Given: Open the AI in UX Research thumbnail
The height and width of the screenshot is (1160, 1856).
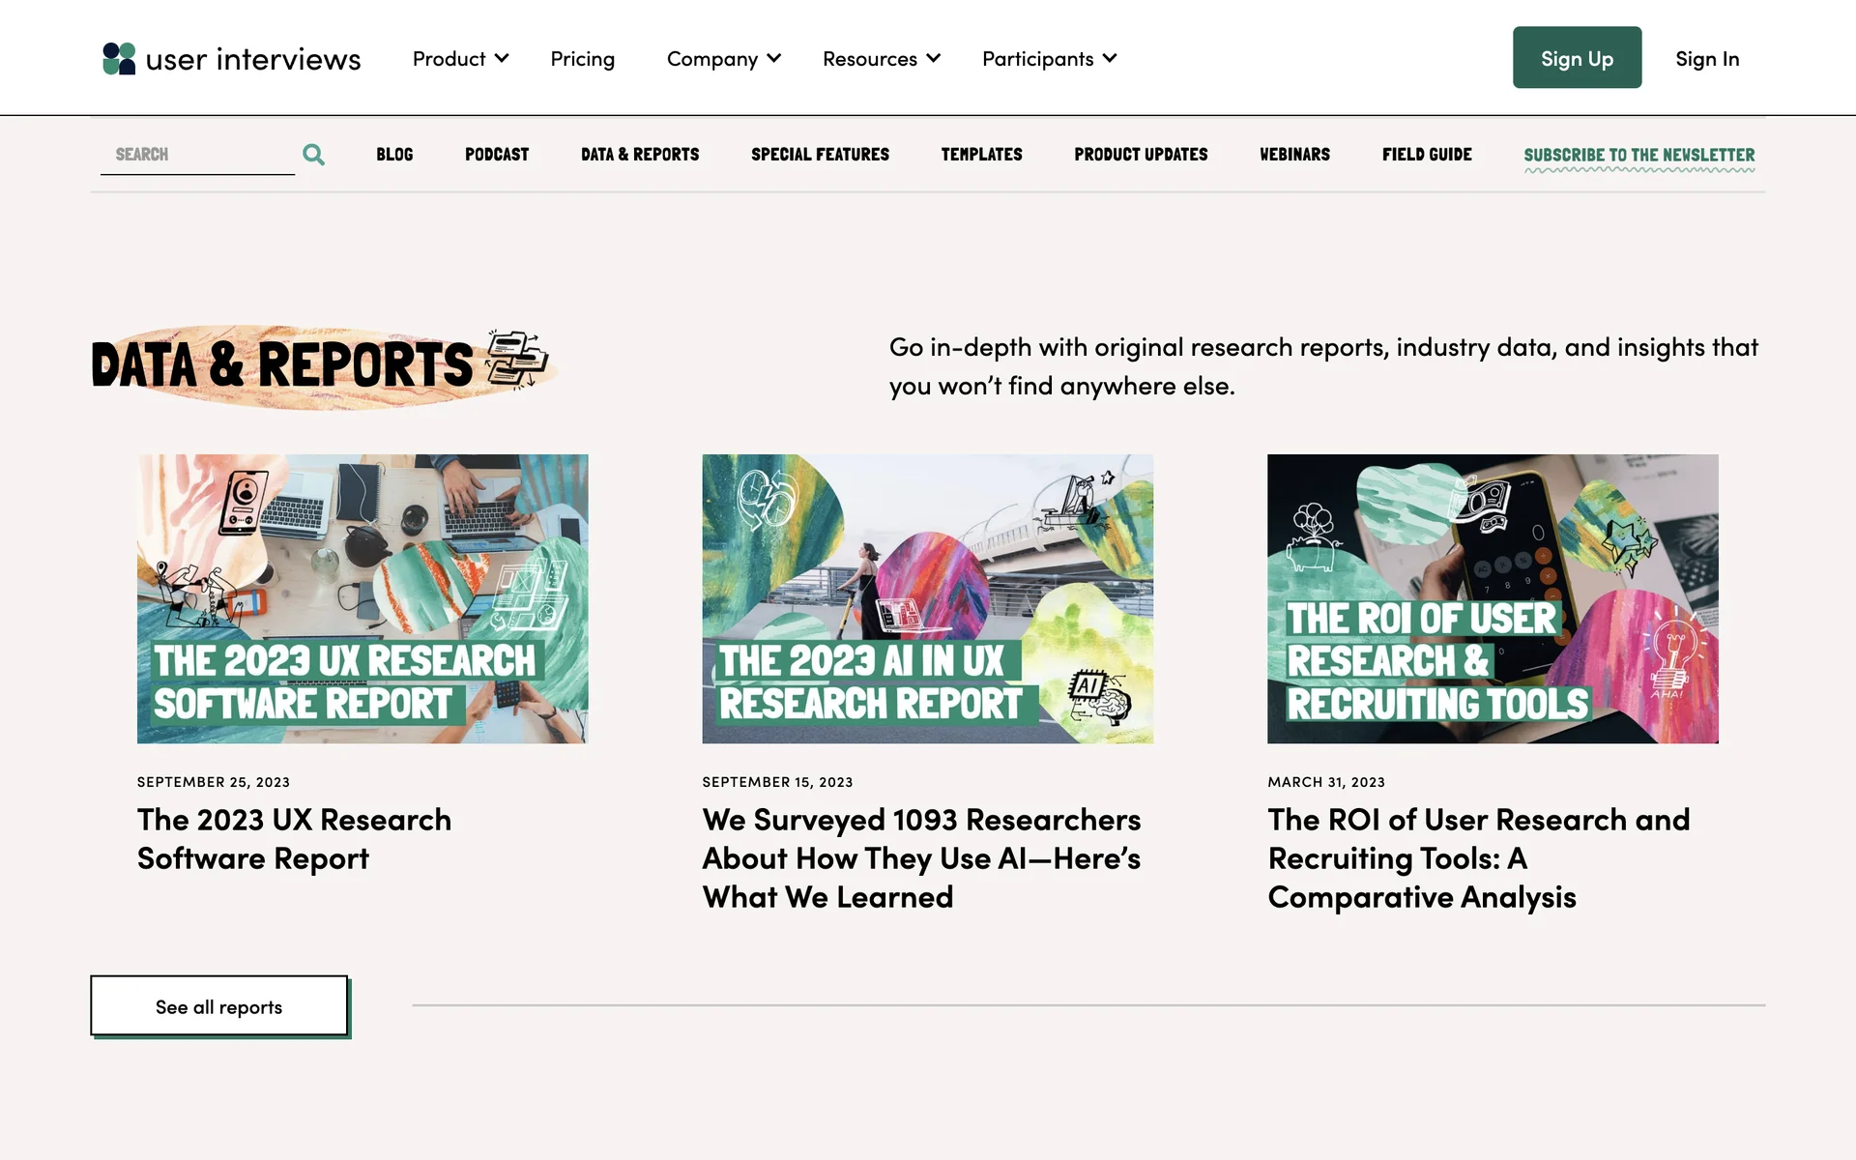Looking at the screenshot, I should click(927, 598).
